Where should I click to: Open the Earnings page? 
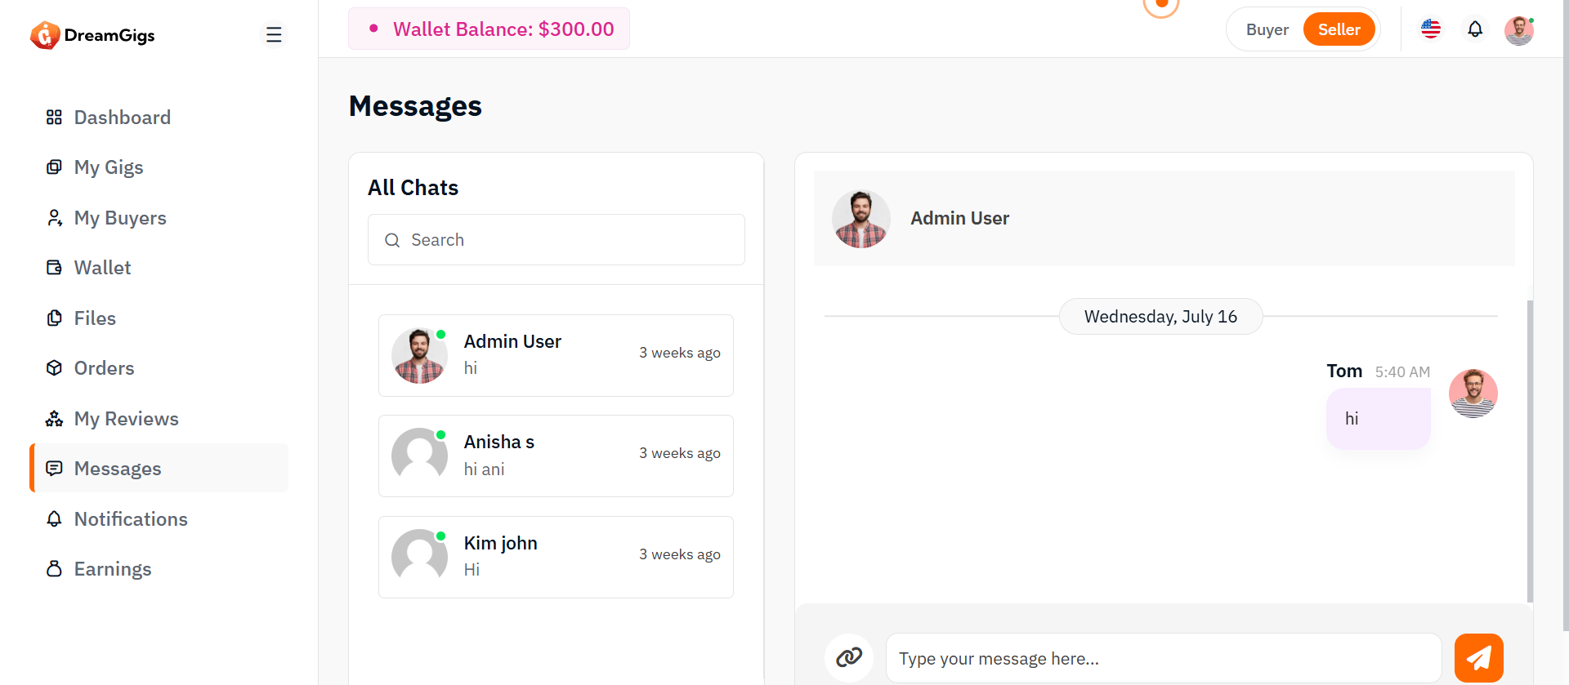113,569
